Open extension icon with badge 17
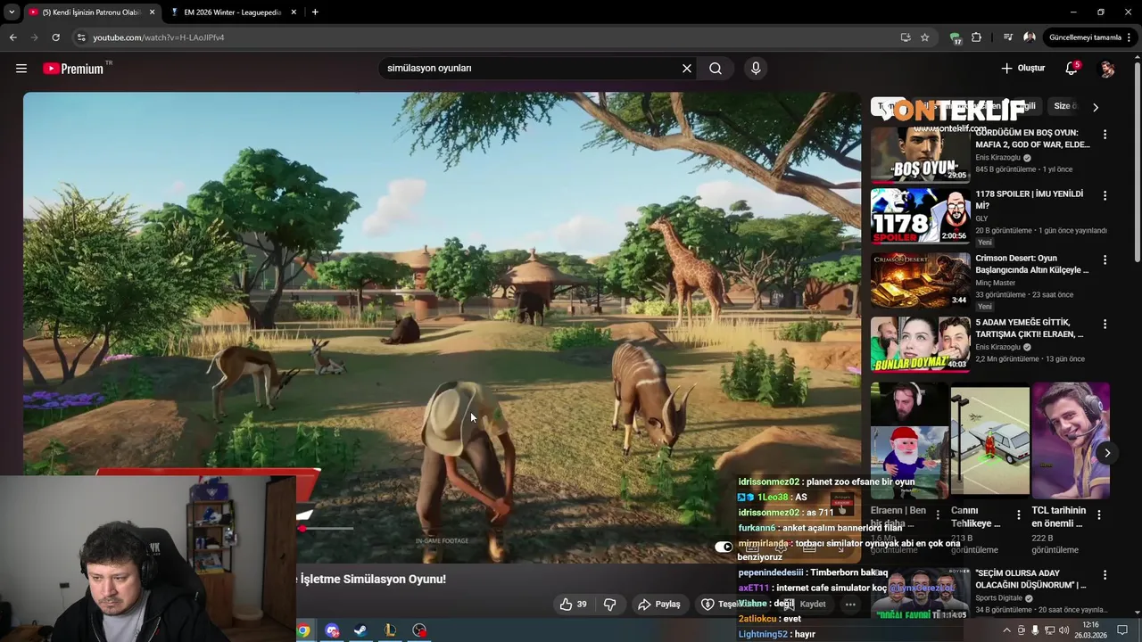The height and width of the screenshot is (642, 1142). tap(956, 37)
